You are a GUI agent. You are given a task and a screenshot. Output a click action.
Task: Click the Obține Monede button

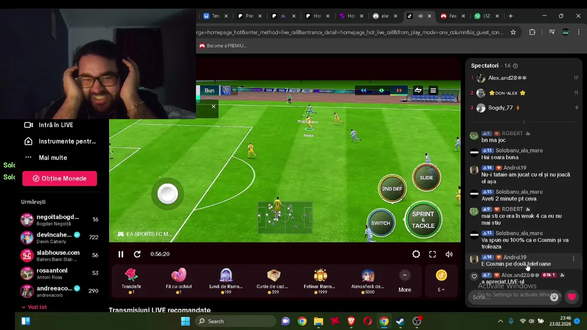[60, 178]
